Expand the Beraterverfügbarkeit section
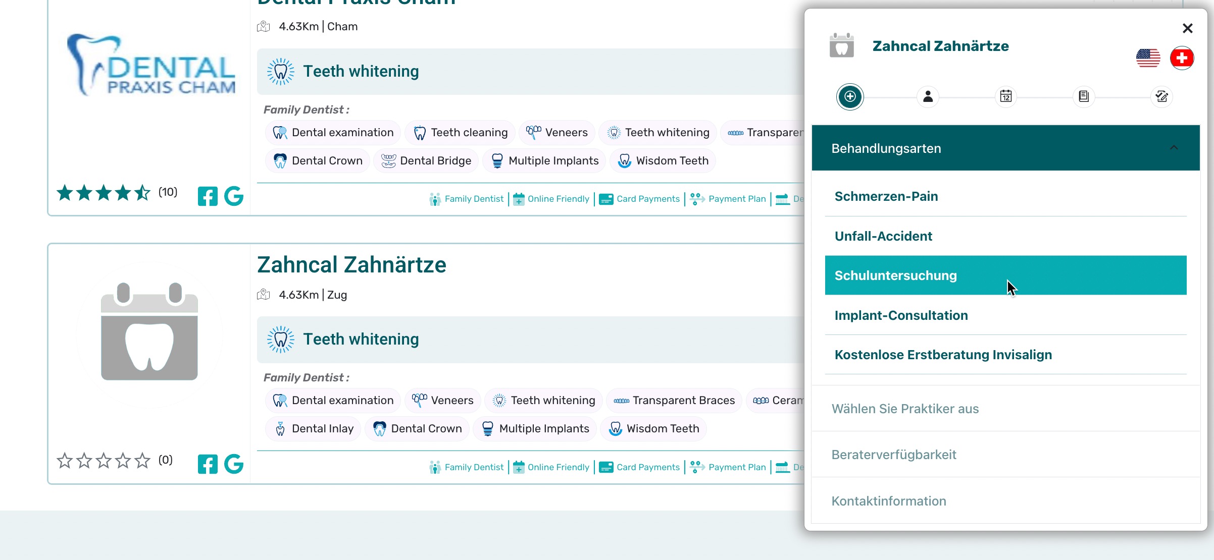 coord(1005,455)
